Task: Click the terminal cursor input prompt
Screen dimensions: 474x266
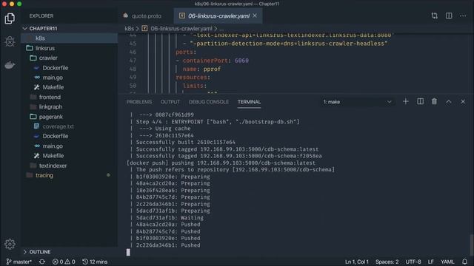Action: 128,252
